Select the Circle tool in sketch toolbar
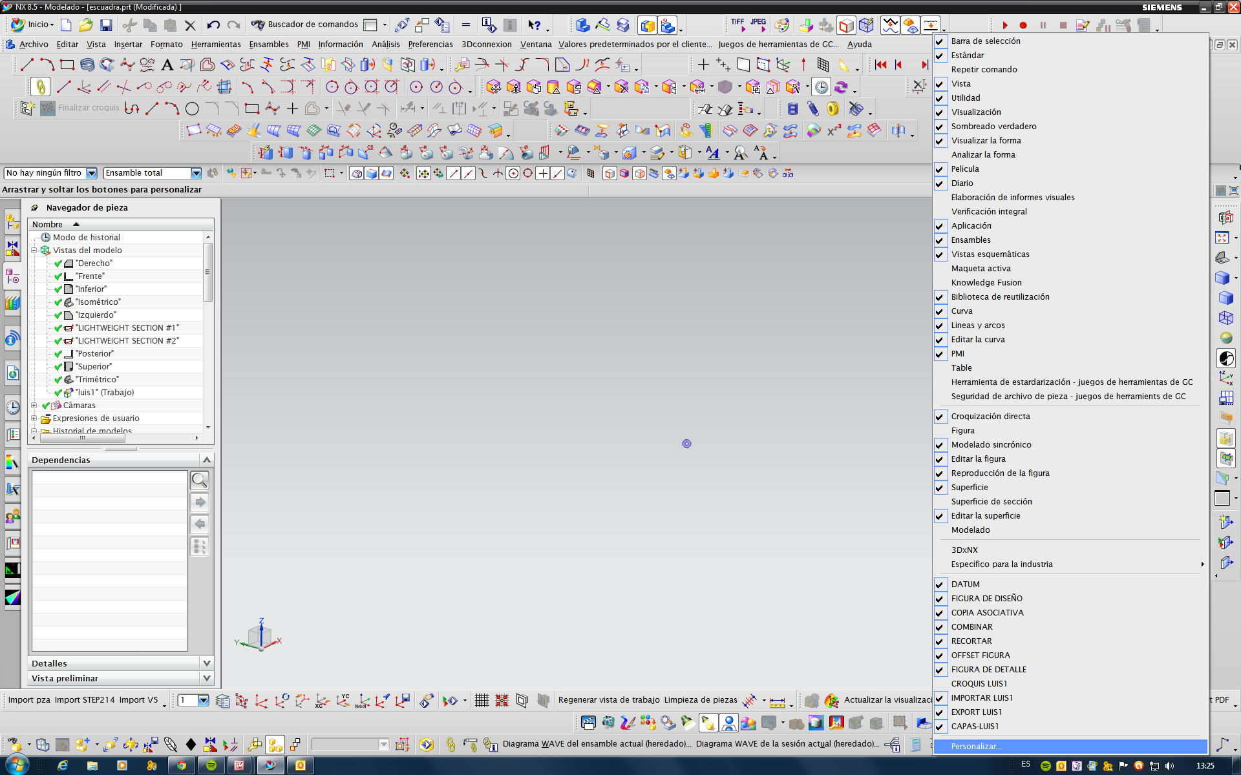1241x775 pixels. 192,108
